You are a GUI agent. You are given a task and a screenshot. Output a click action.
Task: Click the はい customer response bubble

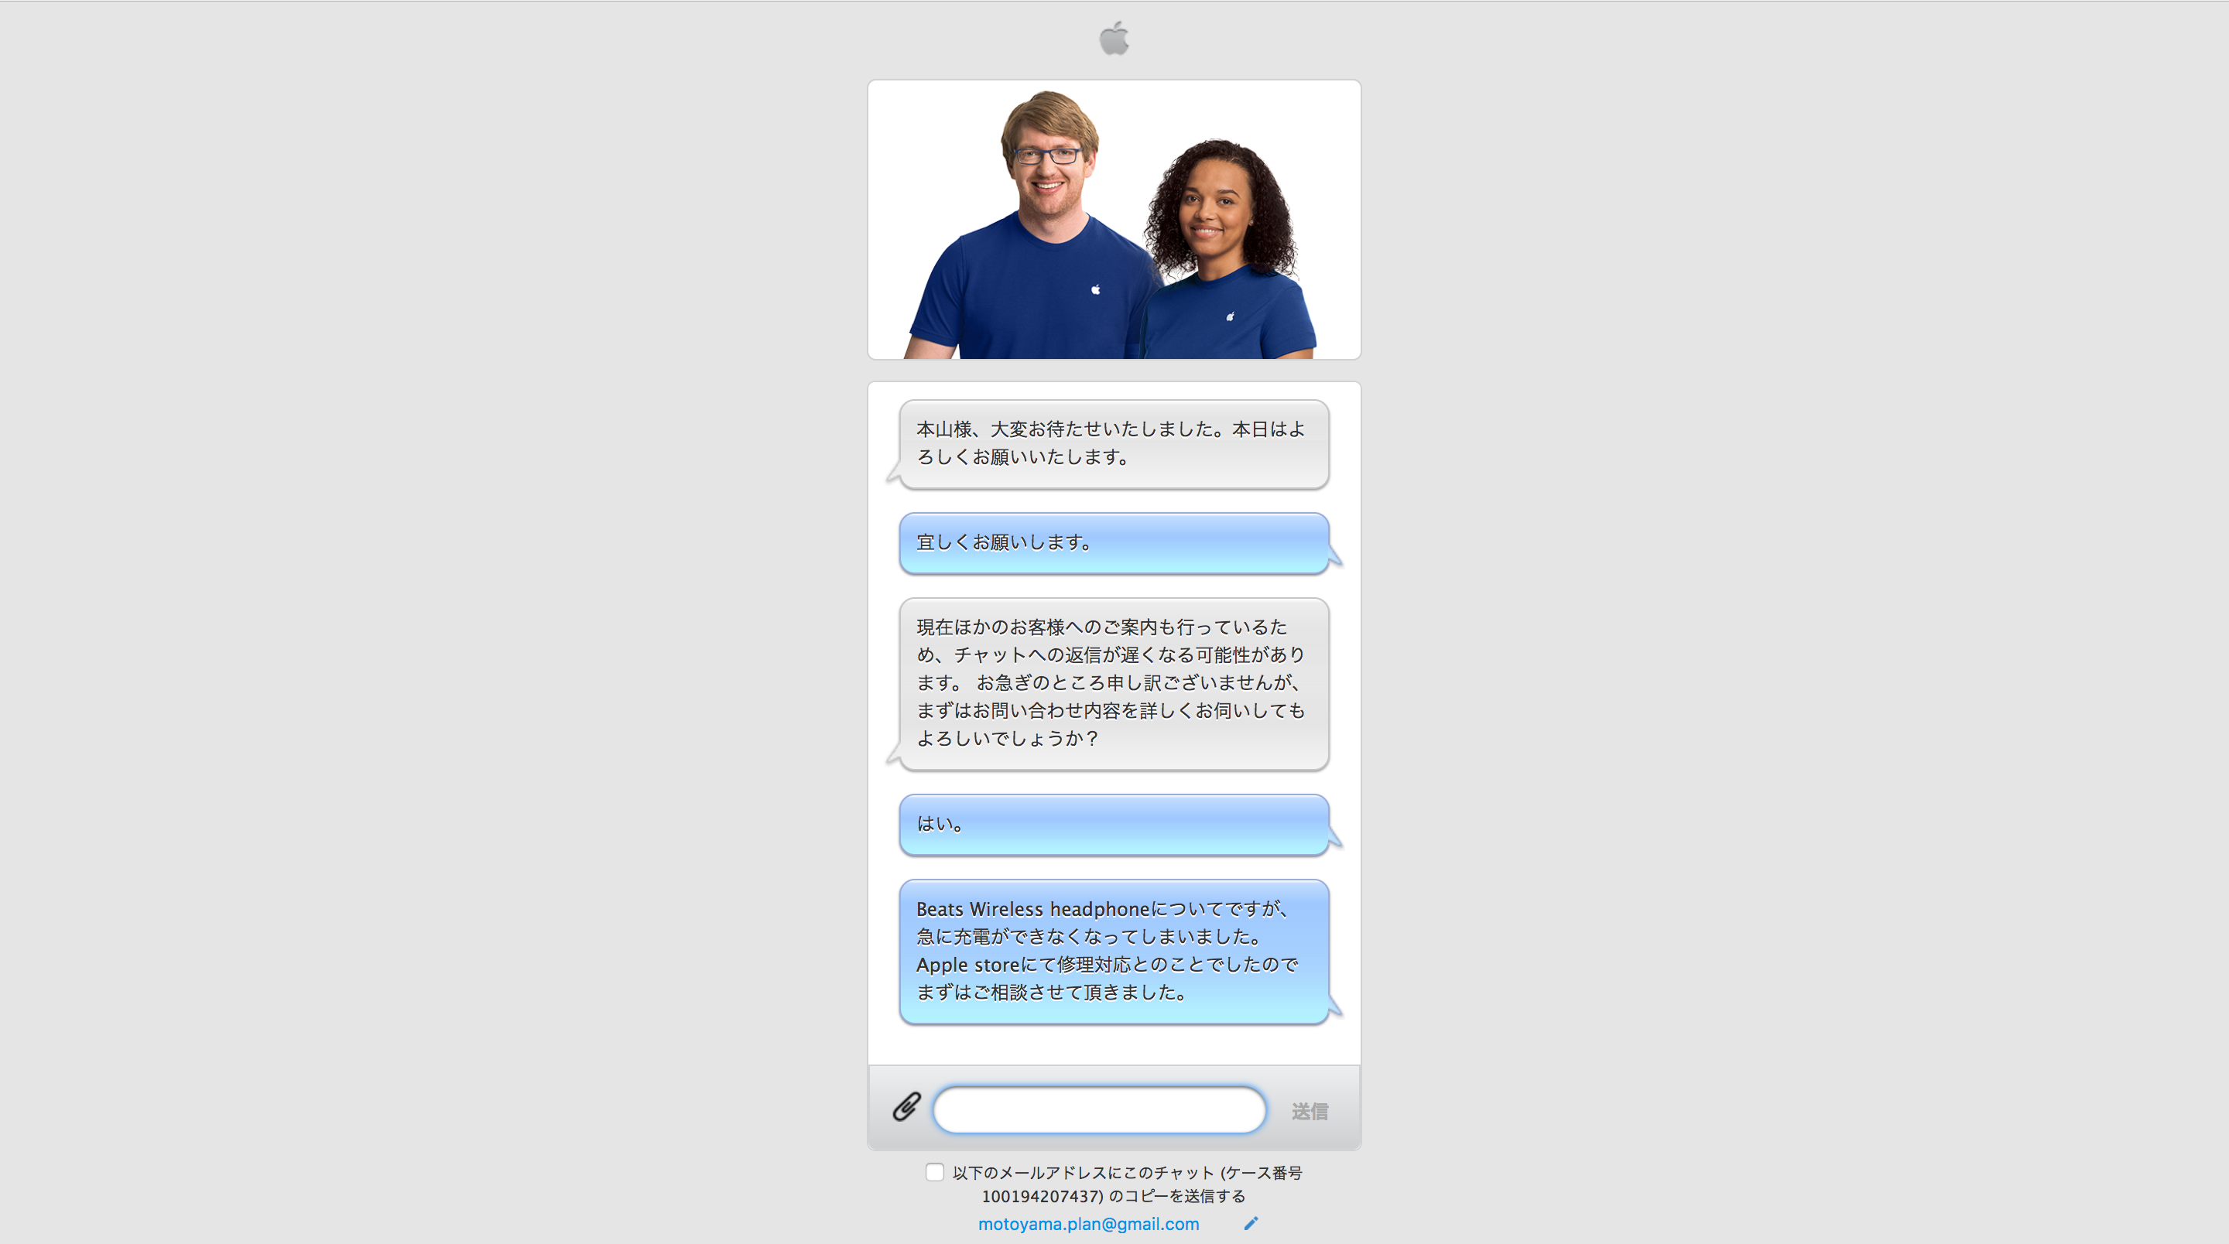coord(1113,825)
